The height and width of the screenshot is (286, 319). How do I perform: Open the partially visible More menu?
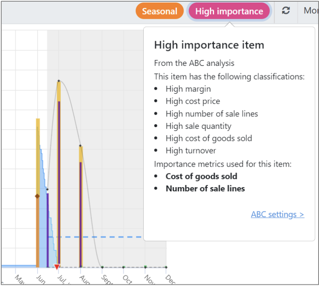click(x=310, y=11)
